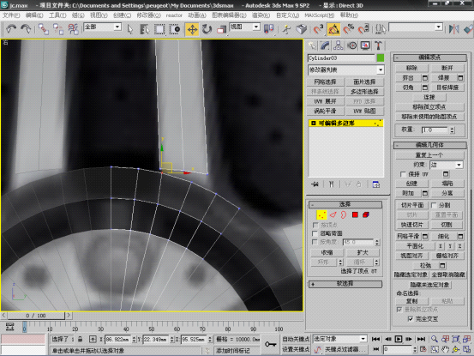Click the Mirror tool icon
Viewport: 474px width, 356px height.
pyautogui.click(x=453, y=29)
